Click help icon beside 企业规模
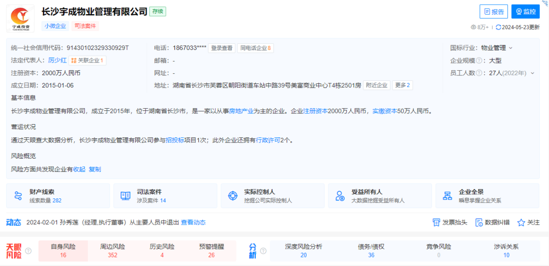Screen dimensions: 549x266 pos(478,61)
